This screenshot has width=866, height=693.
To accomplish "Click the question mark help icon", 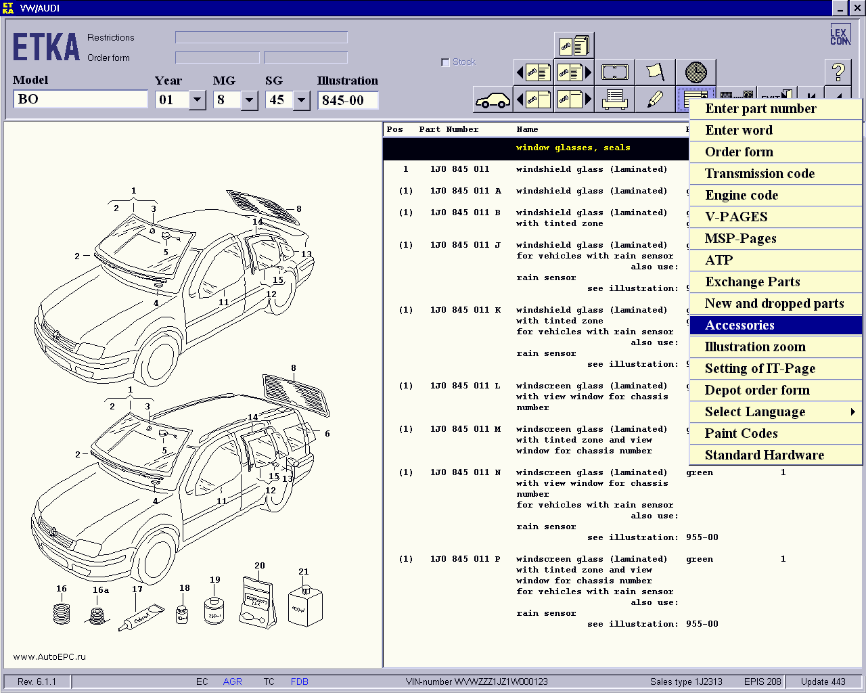I will [x=838, y=72].
